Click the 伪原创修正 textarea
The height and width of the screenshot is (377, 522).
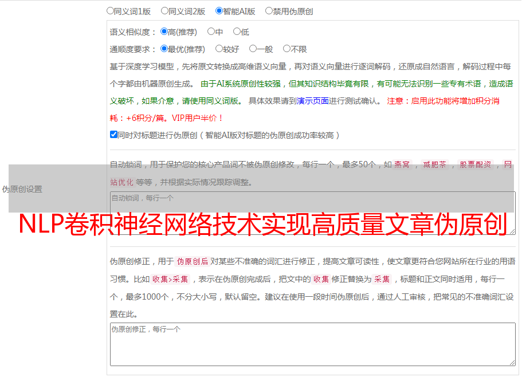[313, 344]
